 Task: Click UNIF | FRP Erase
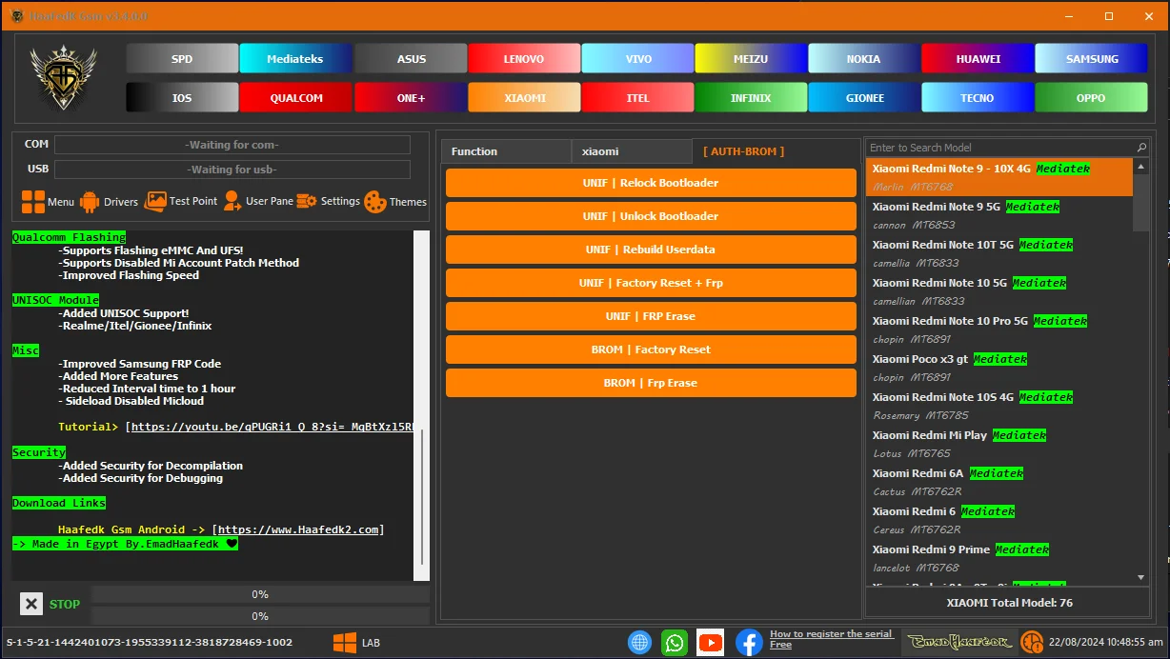651,316
